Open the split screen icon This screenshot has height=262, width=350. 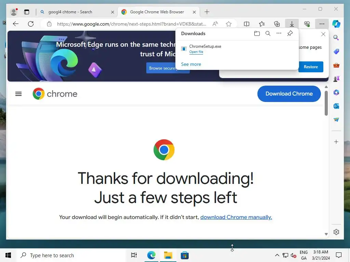(246, 24)
